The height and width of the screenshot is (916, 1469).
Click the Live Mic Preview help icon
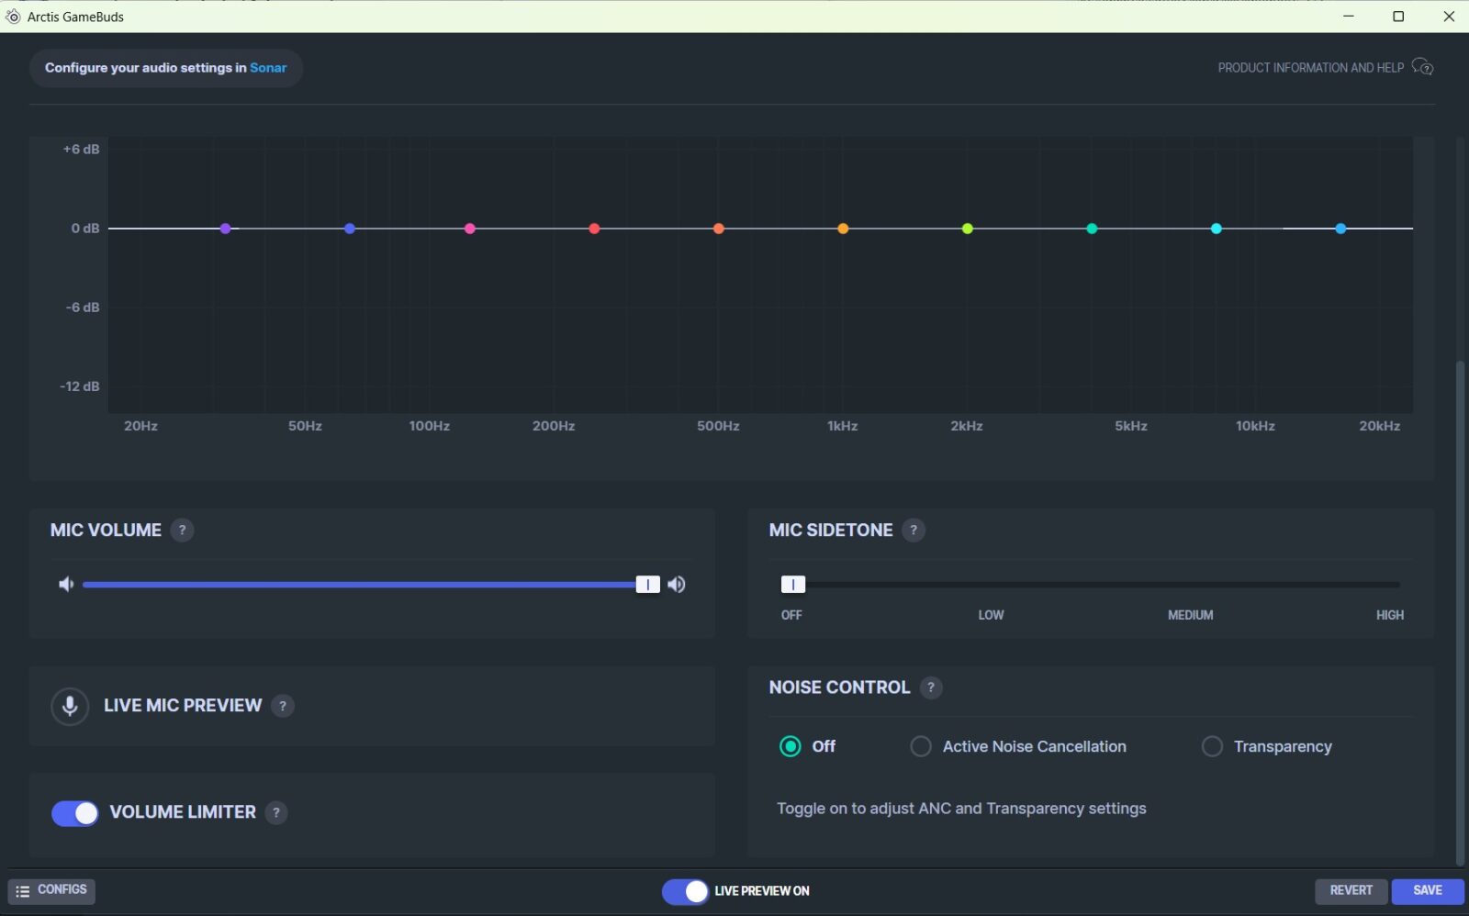283,706
